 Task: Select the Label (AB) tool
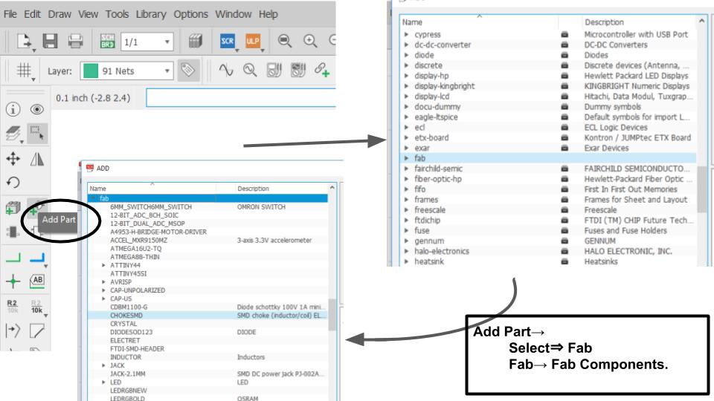(x=37, y=281)
